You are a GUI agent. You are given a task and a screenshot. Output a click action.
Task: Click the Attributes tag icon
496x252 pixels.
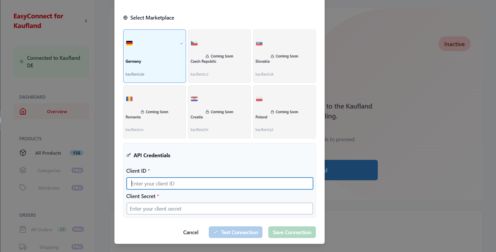[23, 188]
